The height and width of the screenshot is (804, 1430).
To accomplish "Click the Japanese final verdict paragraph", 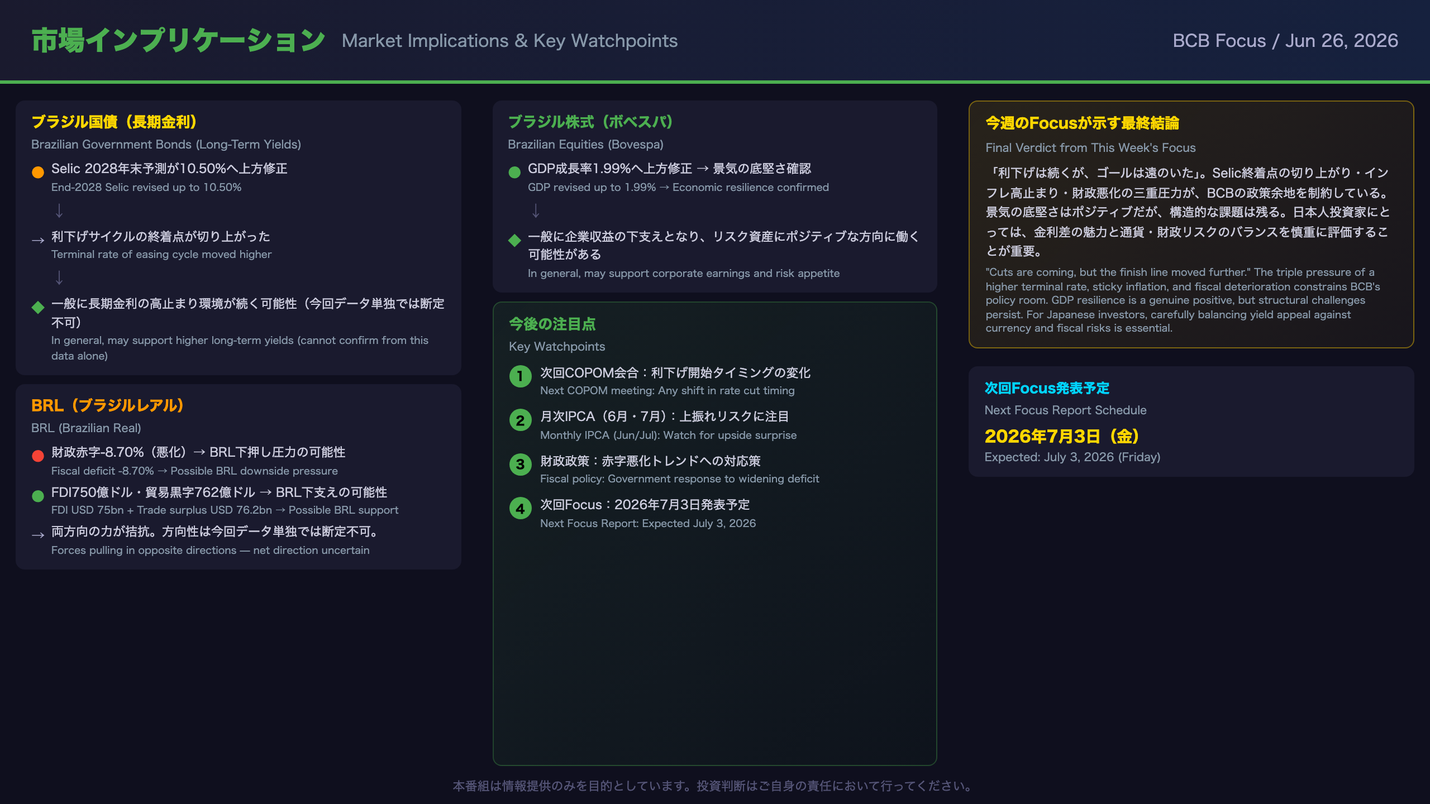I will point(1188,212).
